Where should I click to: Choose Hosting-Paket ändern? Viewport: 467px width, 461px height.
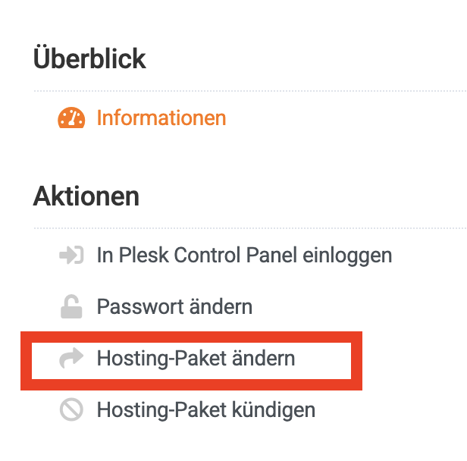(196, 359)
